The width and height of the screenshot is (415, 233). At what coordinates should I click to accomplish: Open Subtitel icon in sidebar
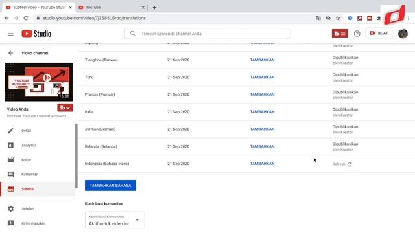[10, 189]
